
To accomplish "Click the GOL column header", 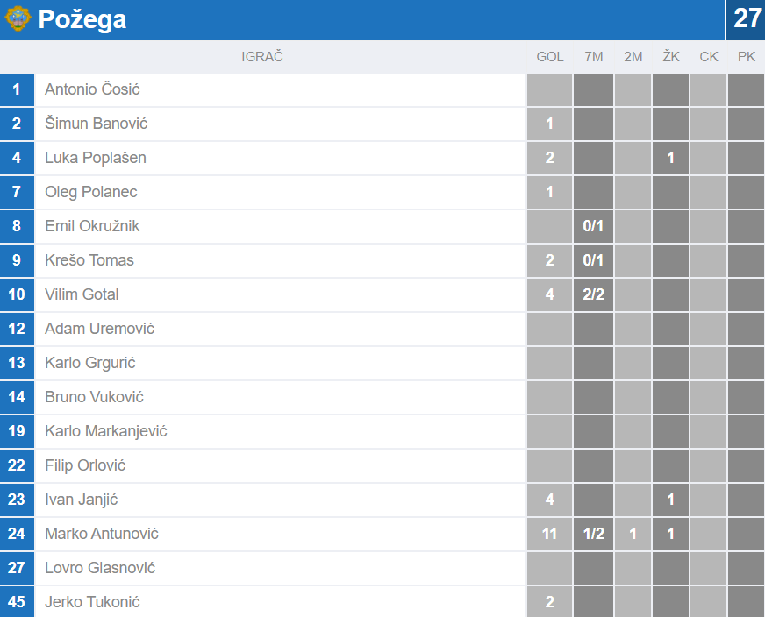I will pyautogui.click(x=550, y=57).
